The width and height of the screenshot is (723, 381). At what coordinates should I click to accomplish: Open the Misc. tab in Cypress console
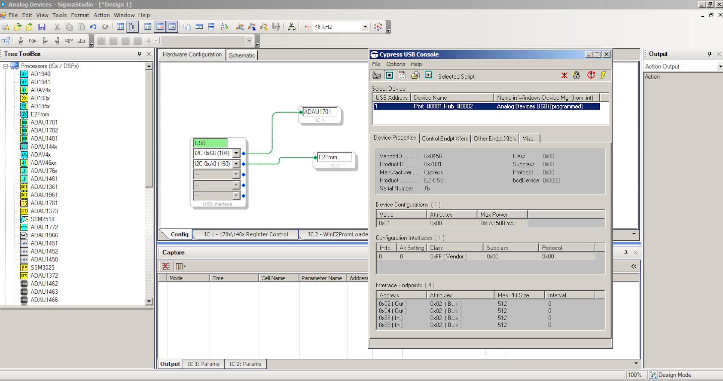(528, 138)
